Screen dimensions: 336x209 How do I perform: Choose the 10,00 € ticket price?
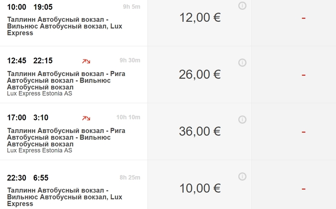[200, 188]
